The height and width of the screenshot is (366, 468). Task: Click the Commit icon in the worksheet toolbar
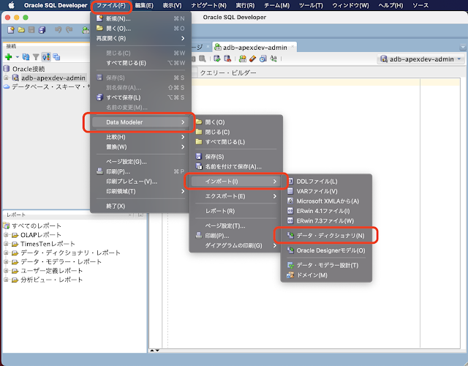click(217, 59)
